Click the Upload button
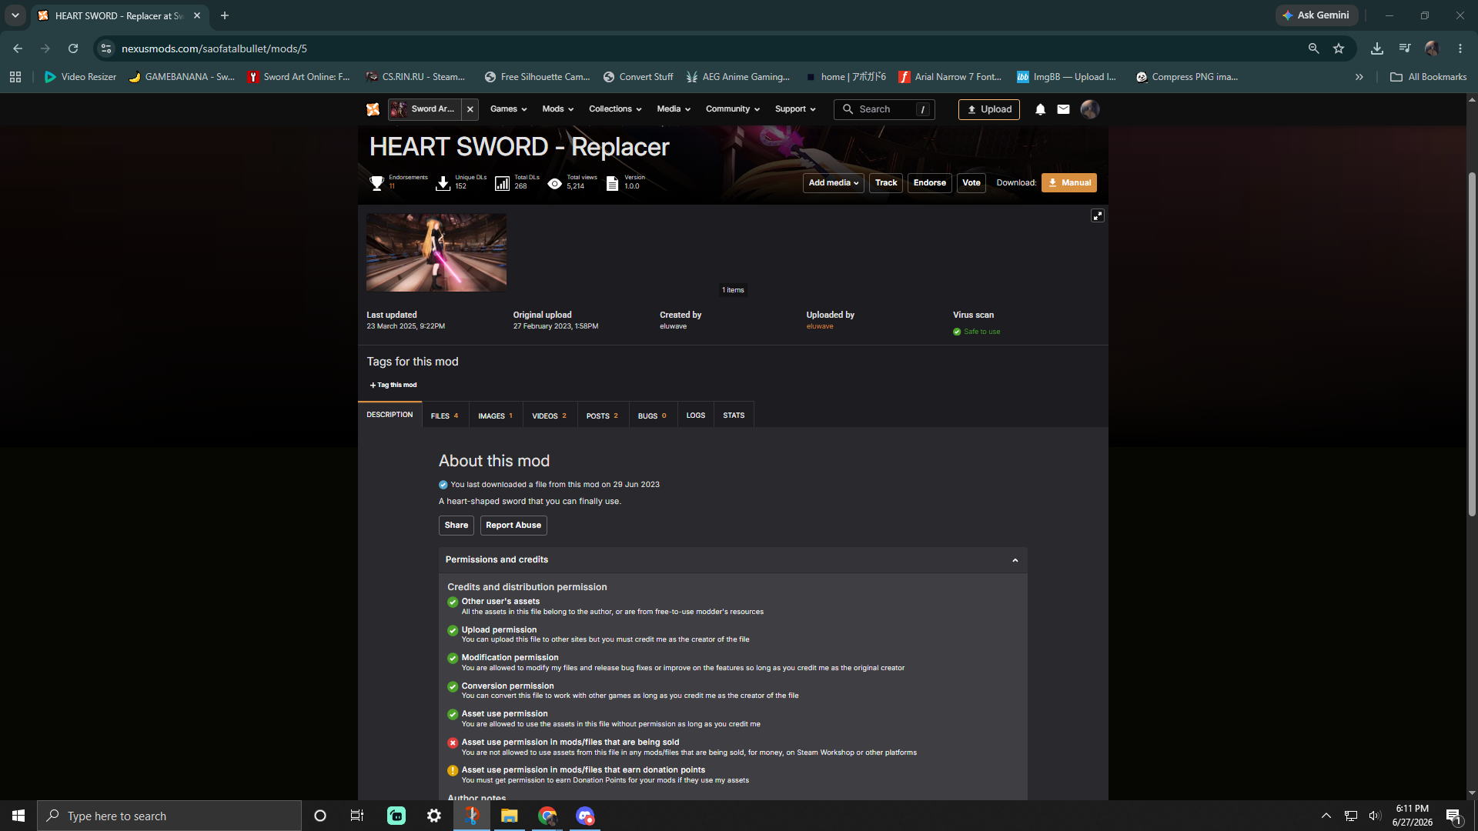 [988, 109]
